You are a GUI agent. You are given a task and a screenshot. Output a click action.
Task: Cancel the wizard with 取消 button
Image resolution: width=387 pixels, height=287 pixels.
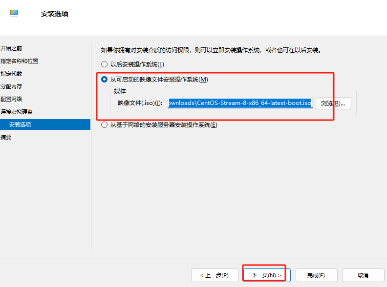[363, 275]
